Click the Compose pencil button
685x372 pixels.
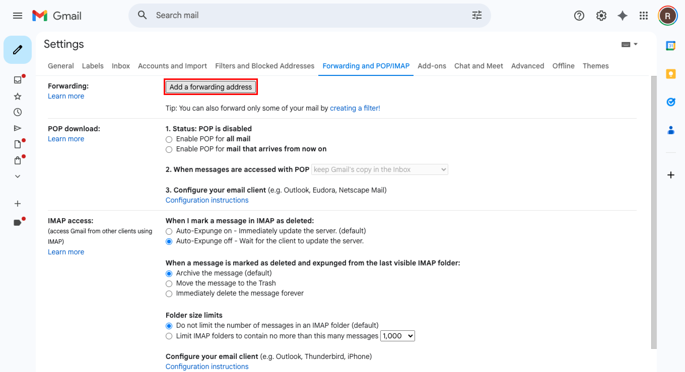(x=18, y=50)
